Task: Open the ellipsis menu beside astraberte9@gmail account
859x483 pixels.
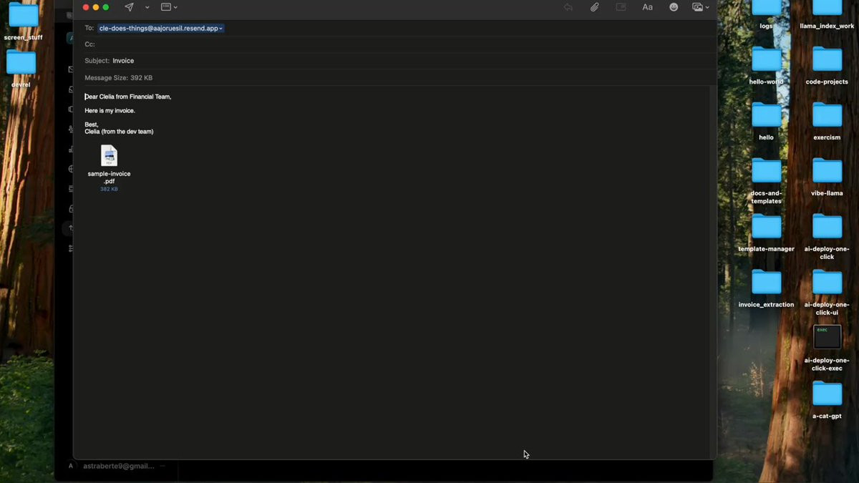Action: pyautogui.click(x=163, y=466)
